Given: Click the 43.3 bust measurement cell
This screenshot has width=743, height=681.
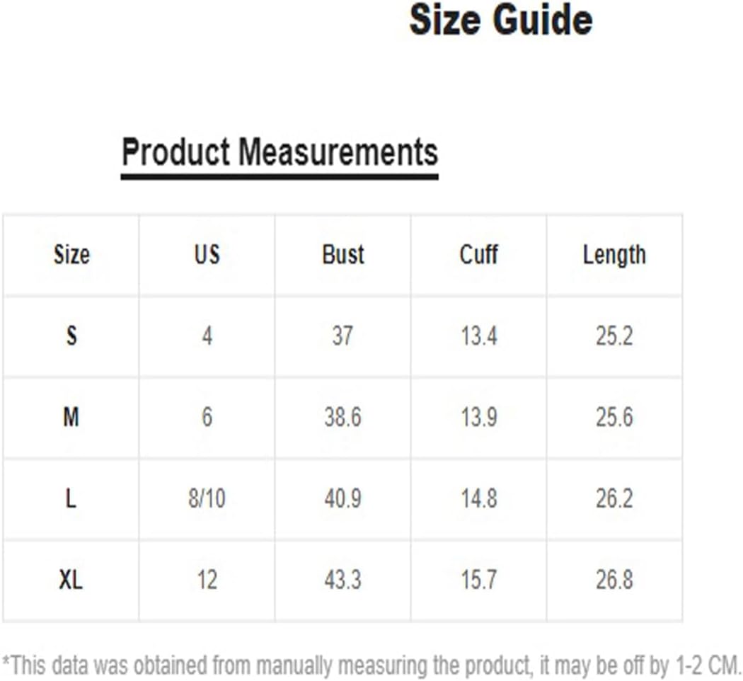Looking at the screenshot, I should pyautogui.click(x=342, y=580).
